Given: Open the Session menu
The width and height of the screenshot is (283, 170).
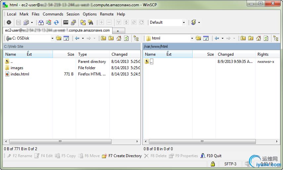Looking at the screenshot, I should point(73,14).
